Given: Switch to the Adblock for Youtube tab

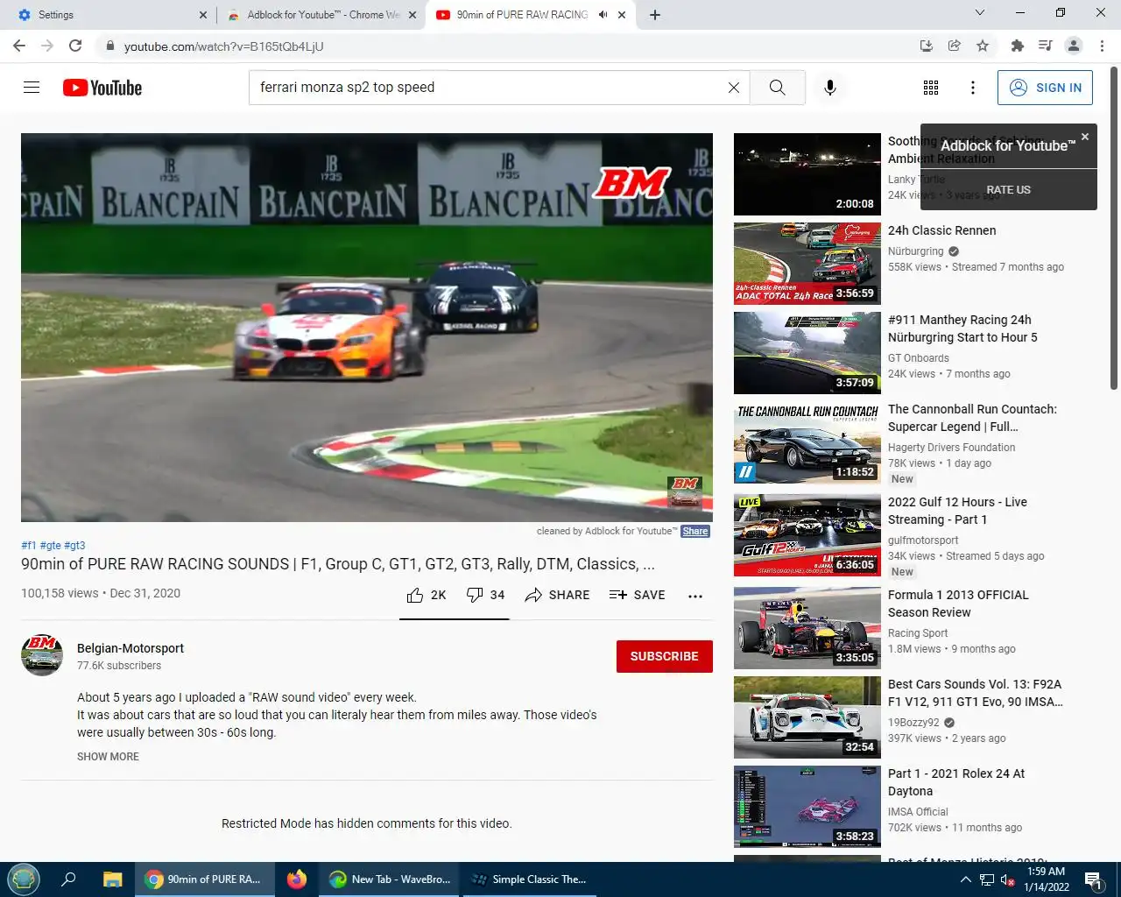Looking at the screenshot, I should [x=321, y=15].
